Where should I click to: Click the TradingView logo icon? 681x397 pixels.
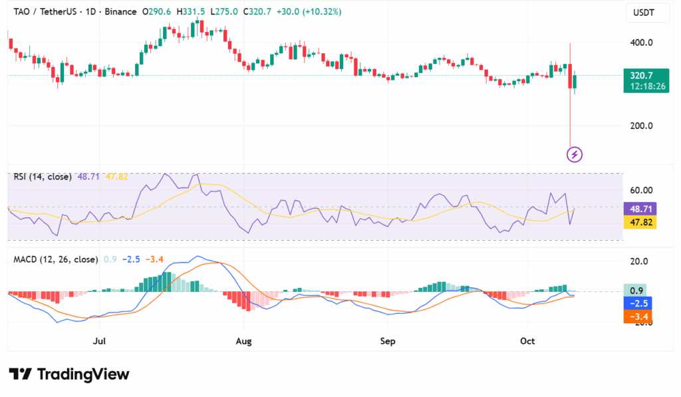20,374
